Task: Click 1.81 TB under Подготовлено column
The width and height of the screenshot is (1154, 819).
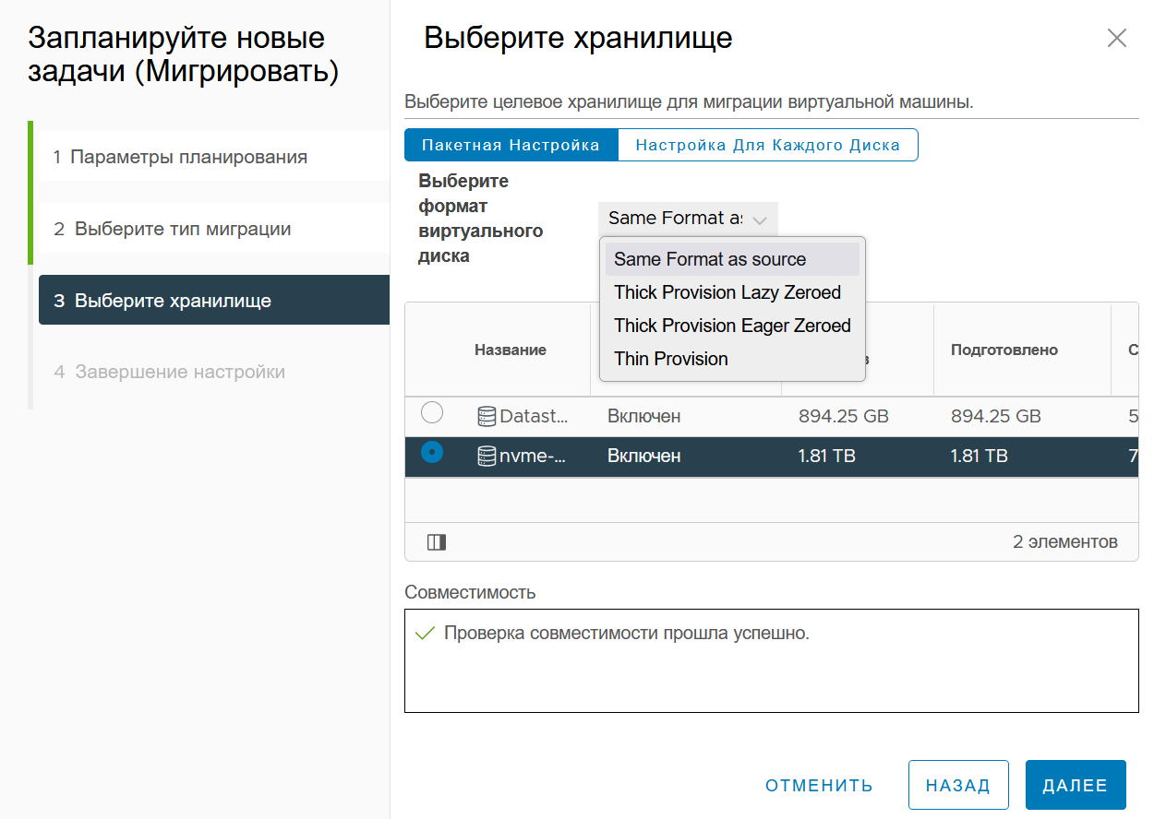Action: [980, 456]
